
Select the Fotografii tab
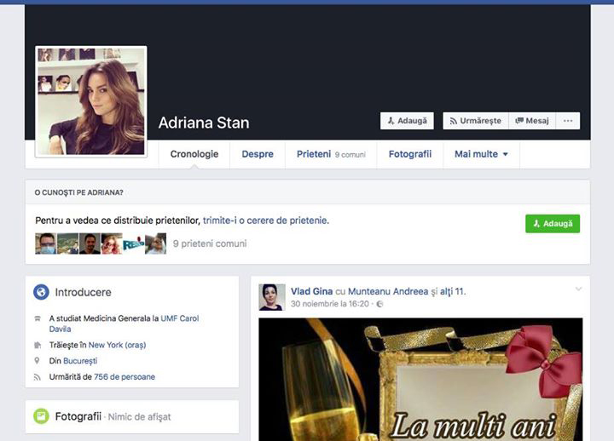click(x=410, y=154)
